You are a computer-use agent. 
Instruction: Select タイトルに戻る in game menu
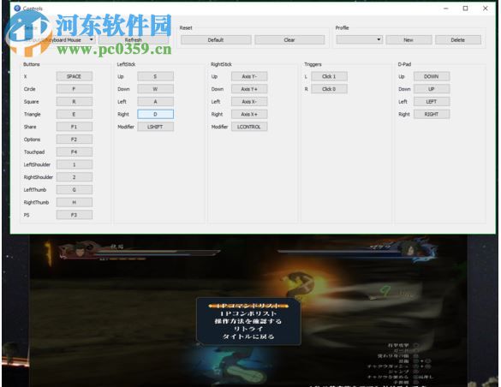coord(248,336)
